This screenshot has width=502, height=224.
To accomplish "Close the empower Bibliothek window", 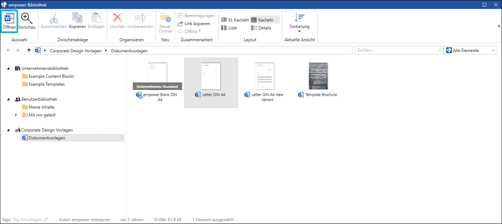I will pos(496,5).
